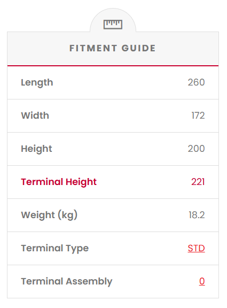Click the ruler icon above Fitment Guide
Viewport: 227px width, 308px height.
tap(113, 25)
